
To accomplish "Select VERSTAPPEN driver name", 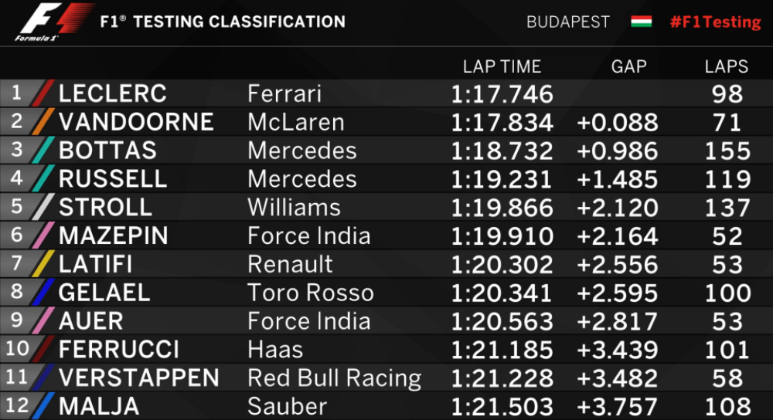I will point(138,378).
